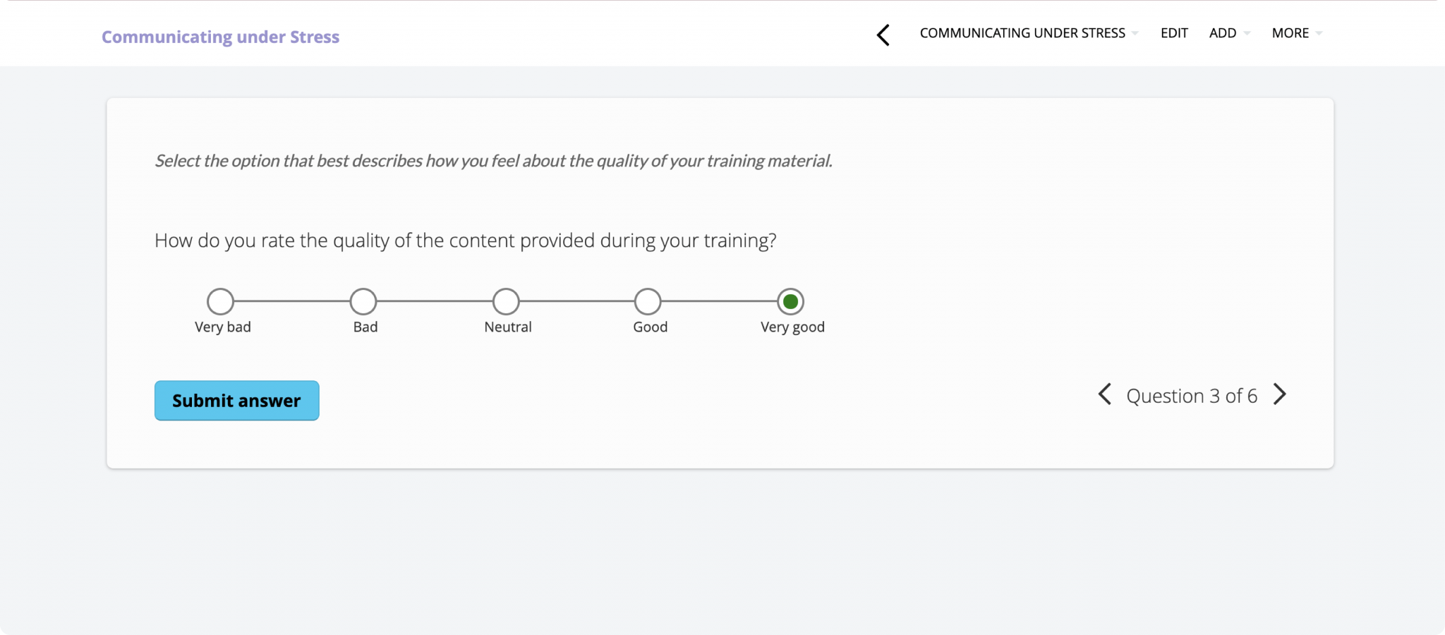This screenshot has width=1445, height=635.
Task: Select the "Neutral" rating option
Action: (506, 301)
